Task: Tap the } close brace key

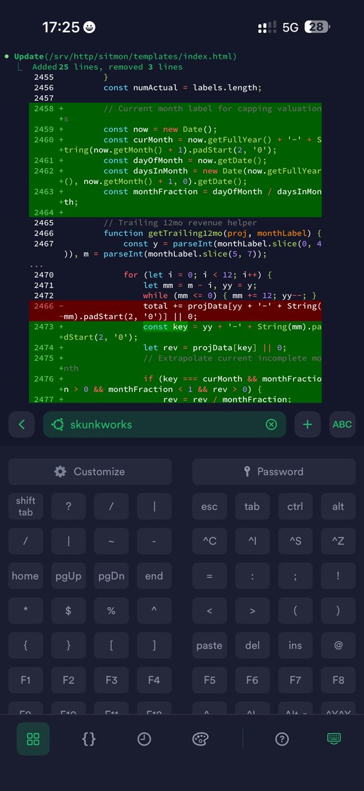Action: tap(68, 646)
